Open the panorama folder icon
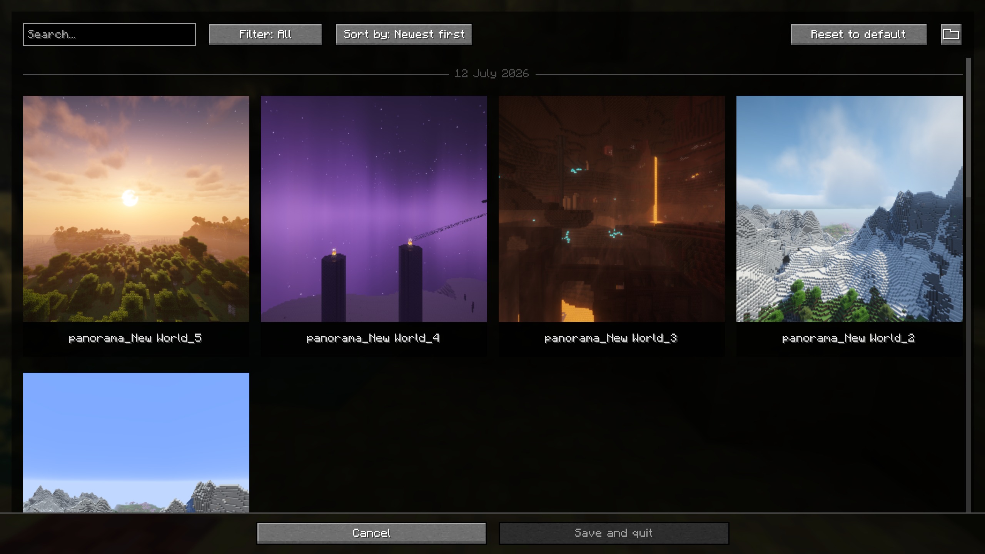Screen dimensions: 985x554 click(x=951, y=35)
